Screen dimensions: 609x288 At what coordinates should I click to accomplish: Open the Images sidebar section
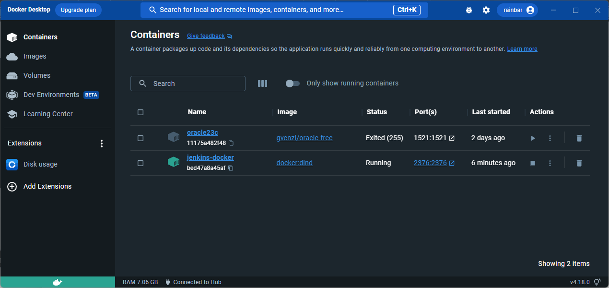[58, 56]
